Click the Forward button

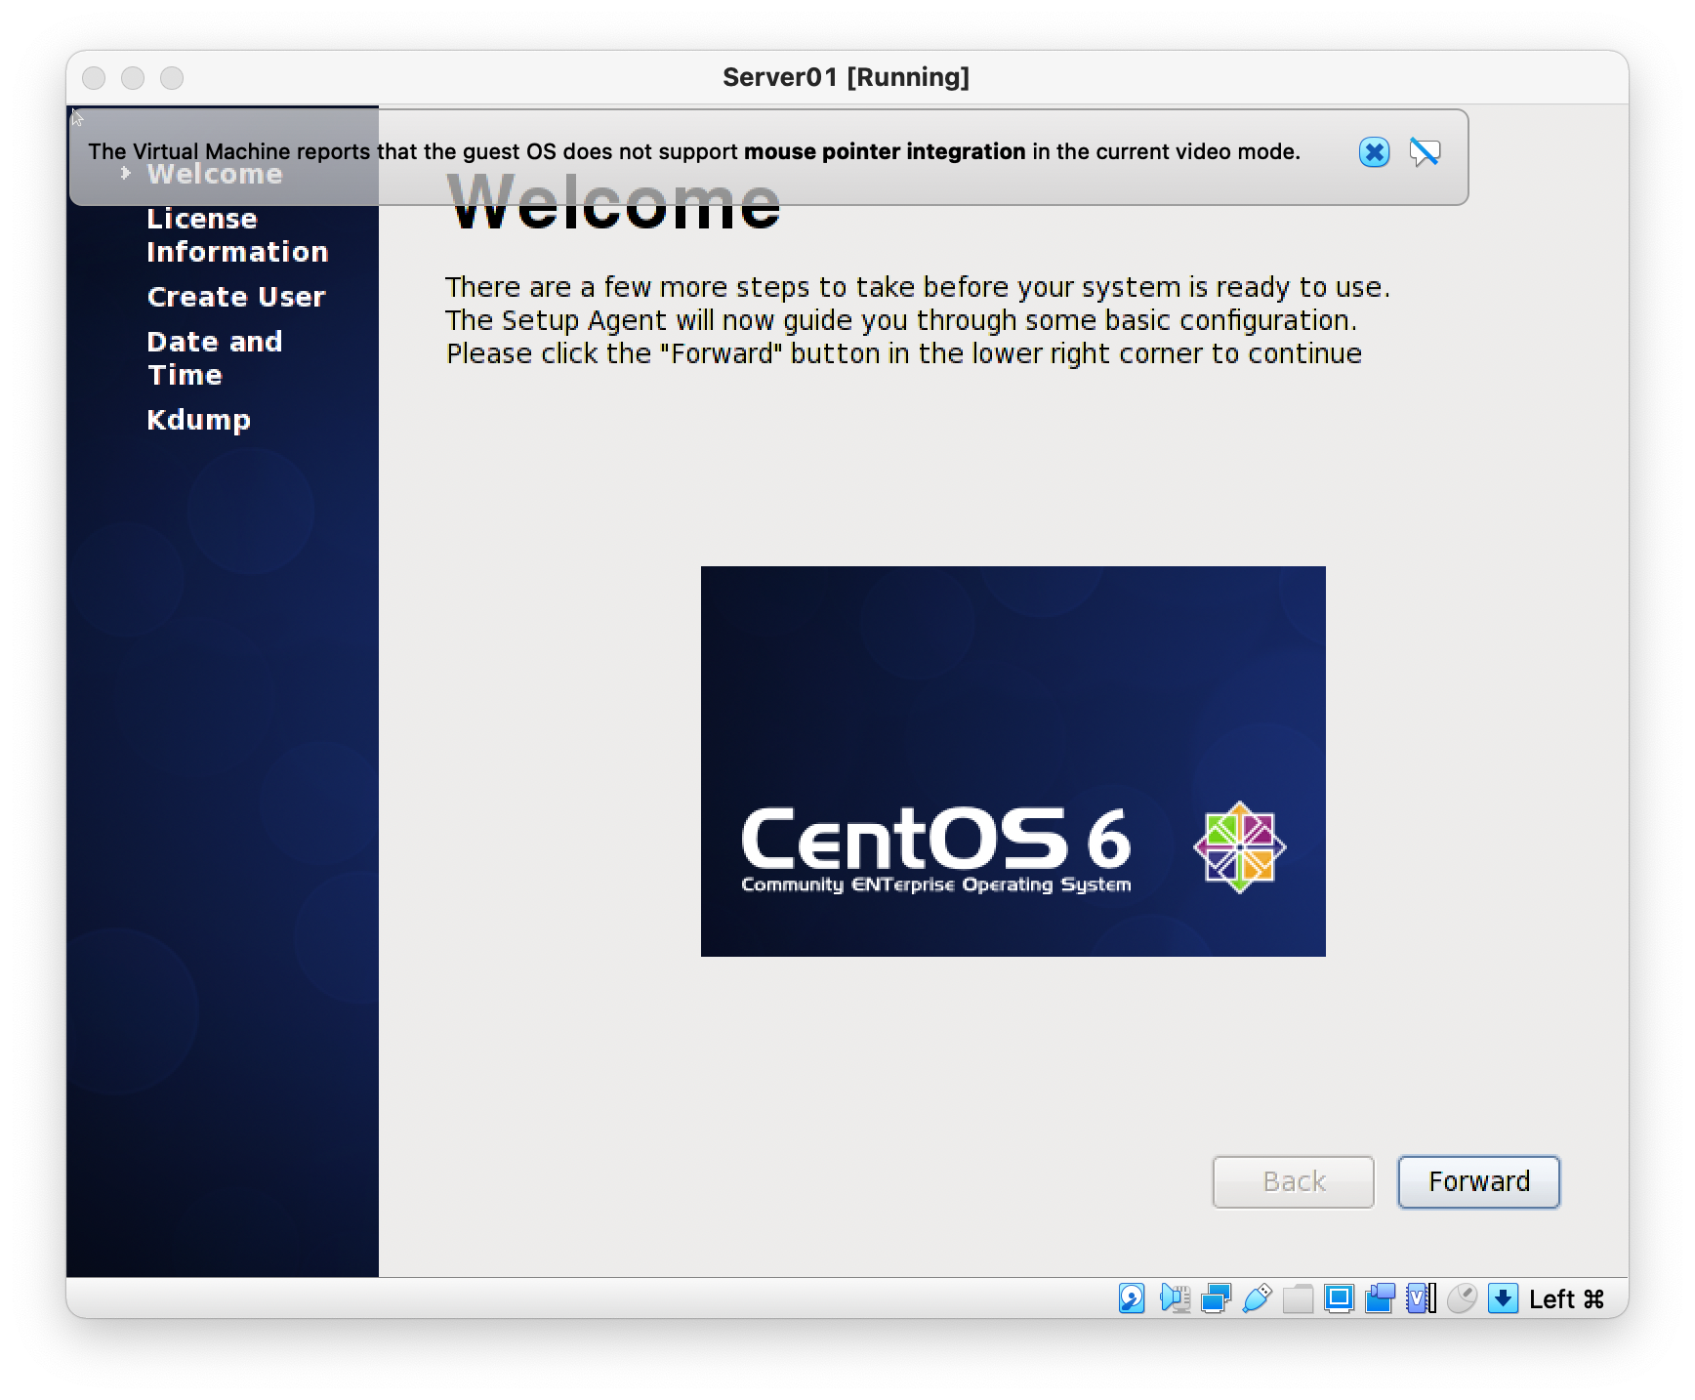pyautogui.click(x=1478, y=1181)
